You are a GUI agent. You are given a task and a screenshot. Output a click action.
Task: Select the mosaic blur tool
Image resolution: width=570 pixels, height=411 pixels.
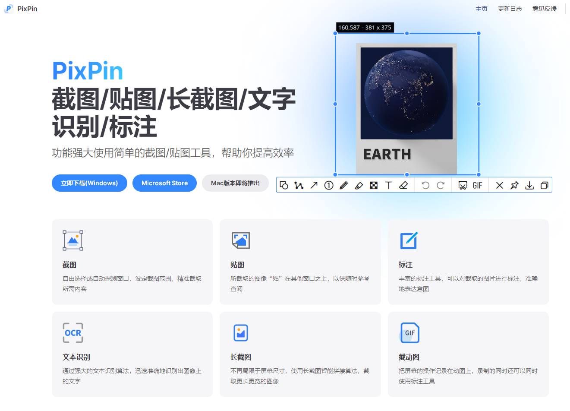pos(374,185)
